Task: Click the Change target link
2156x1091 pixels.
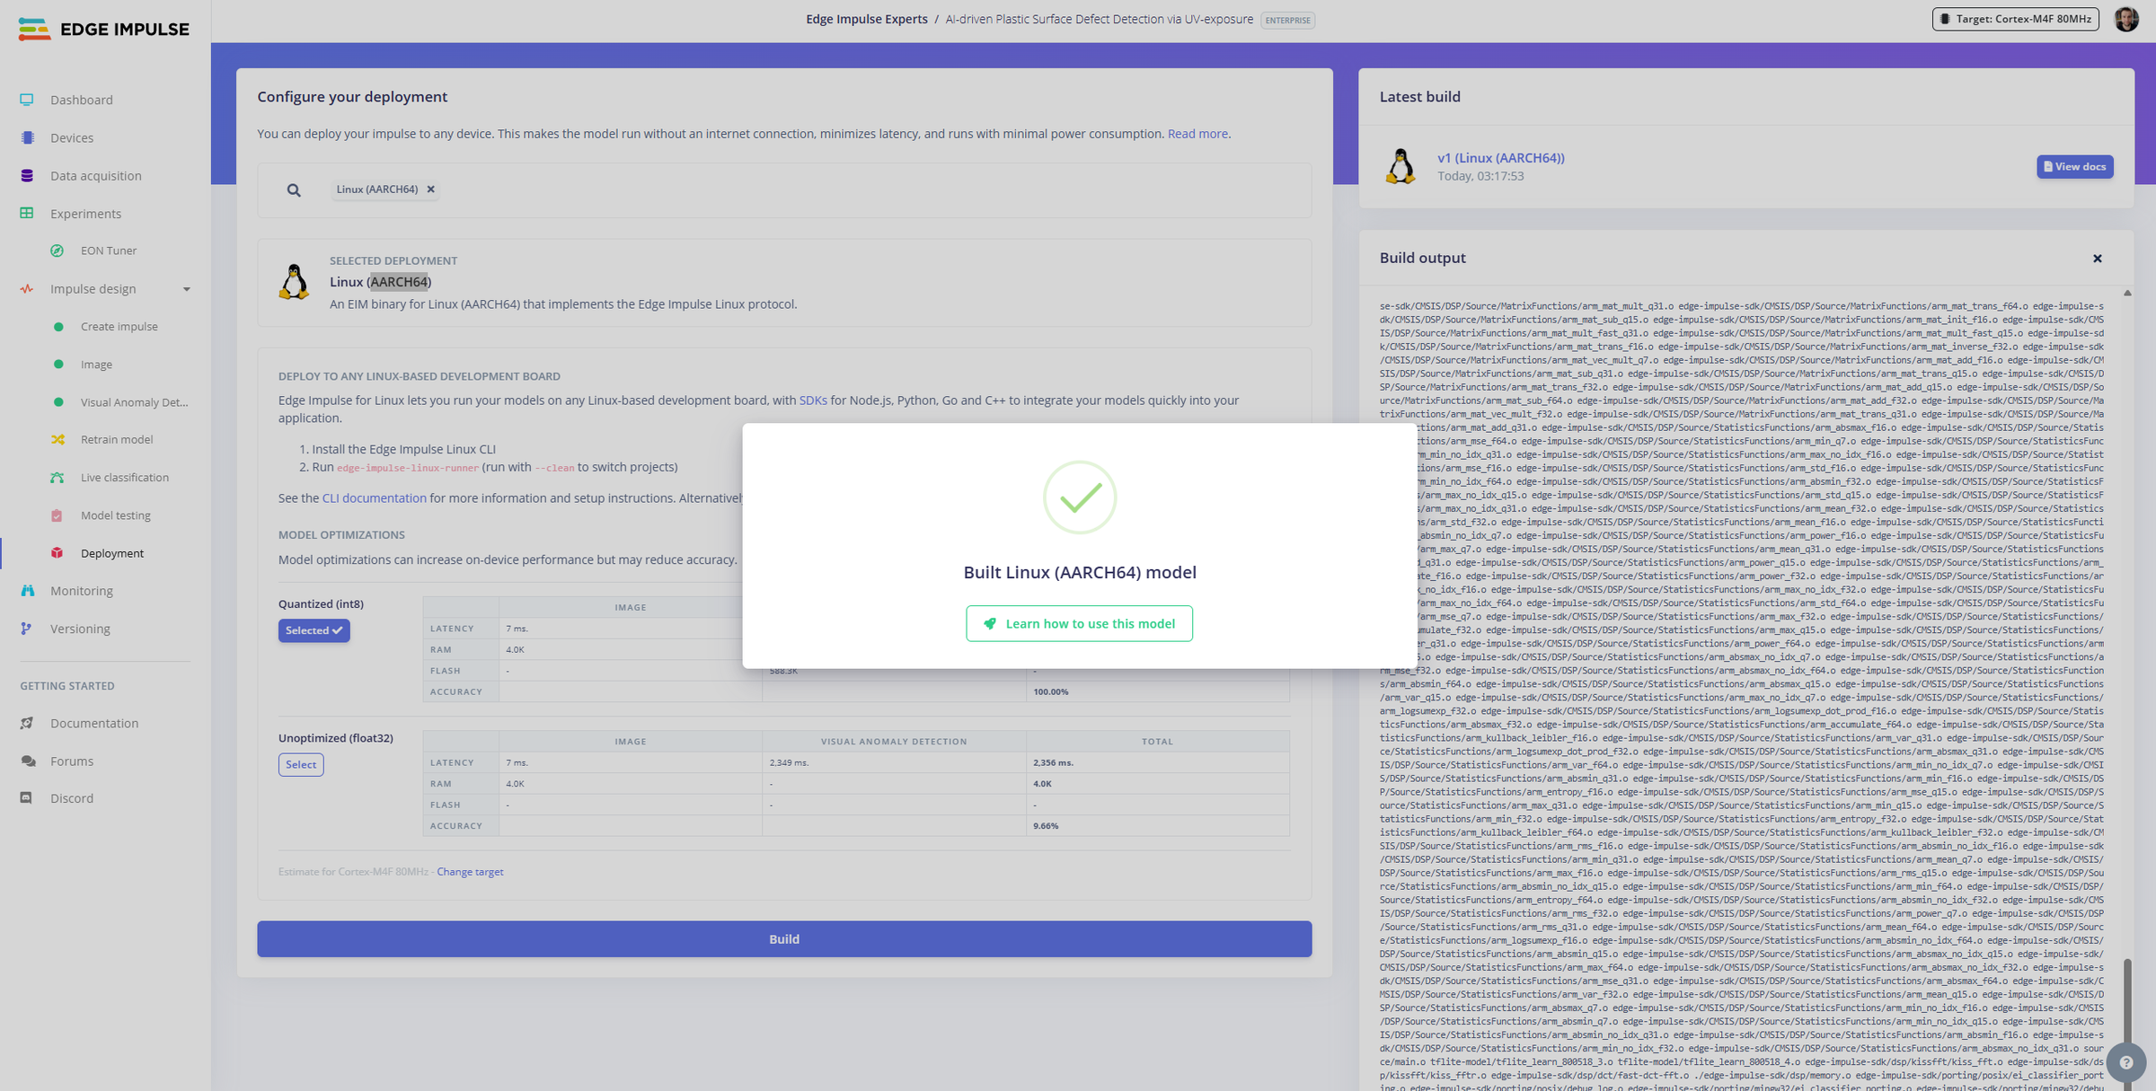Action: [470, 872]
